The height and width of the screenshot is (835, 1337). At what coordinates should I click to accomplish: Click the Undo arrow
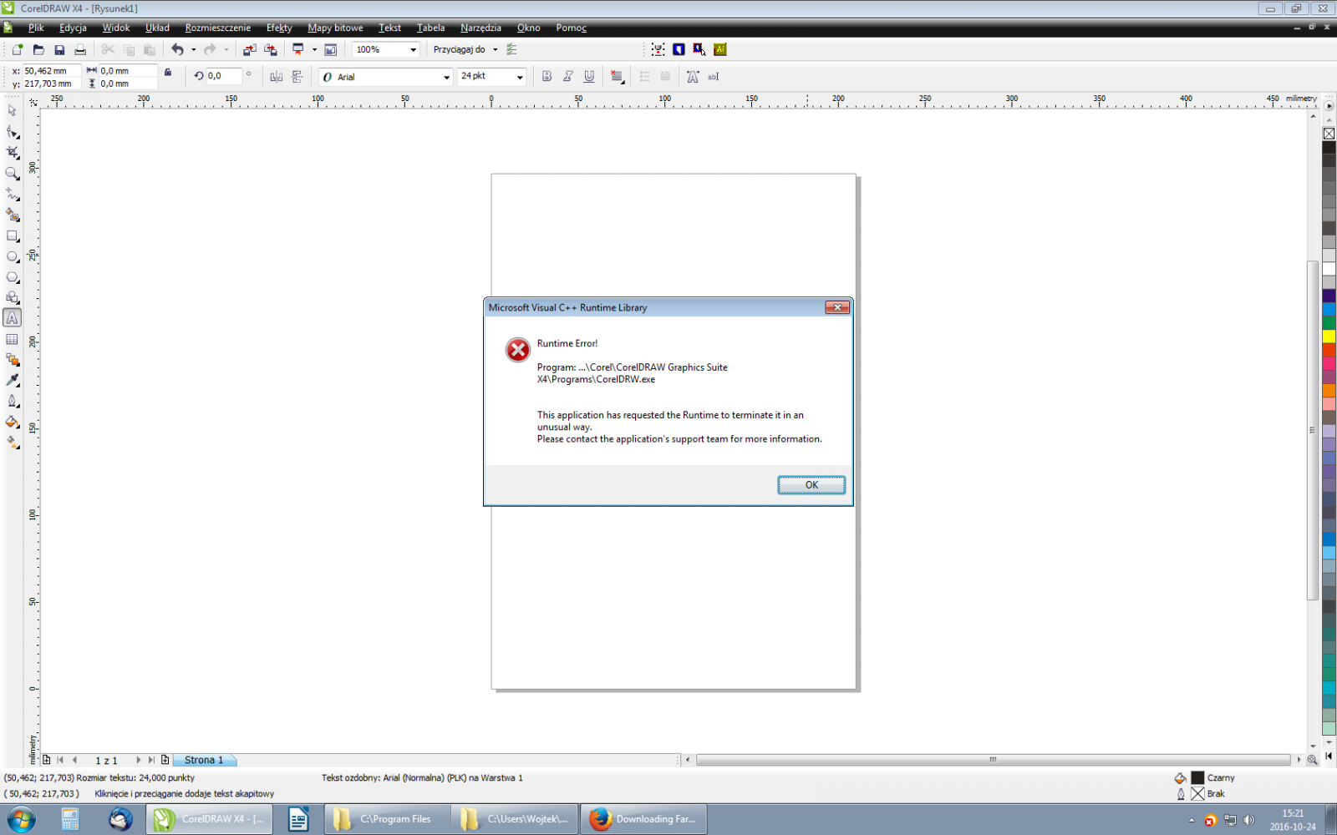tap(177, 50)
